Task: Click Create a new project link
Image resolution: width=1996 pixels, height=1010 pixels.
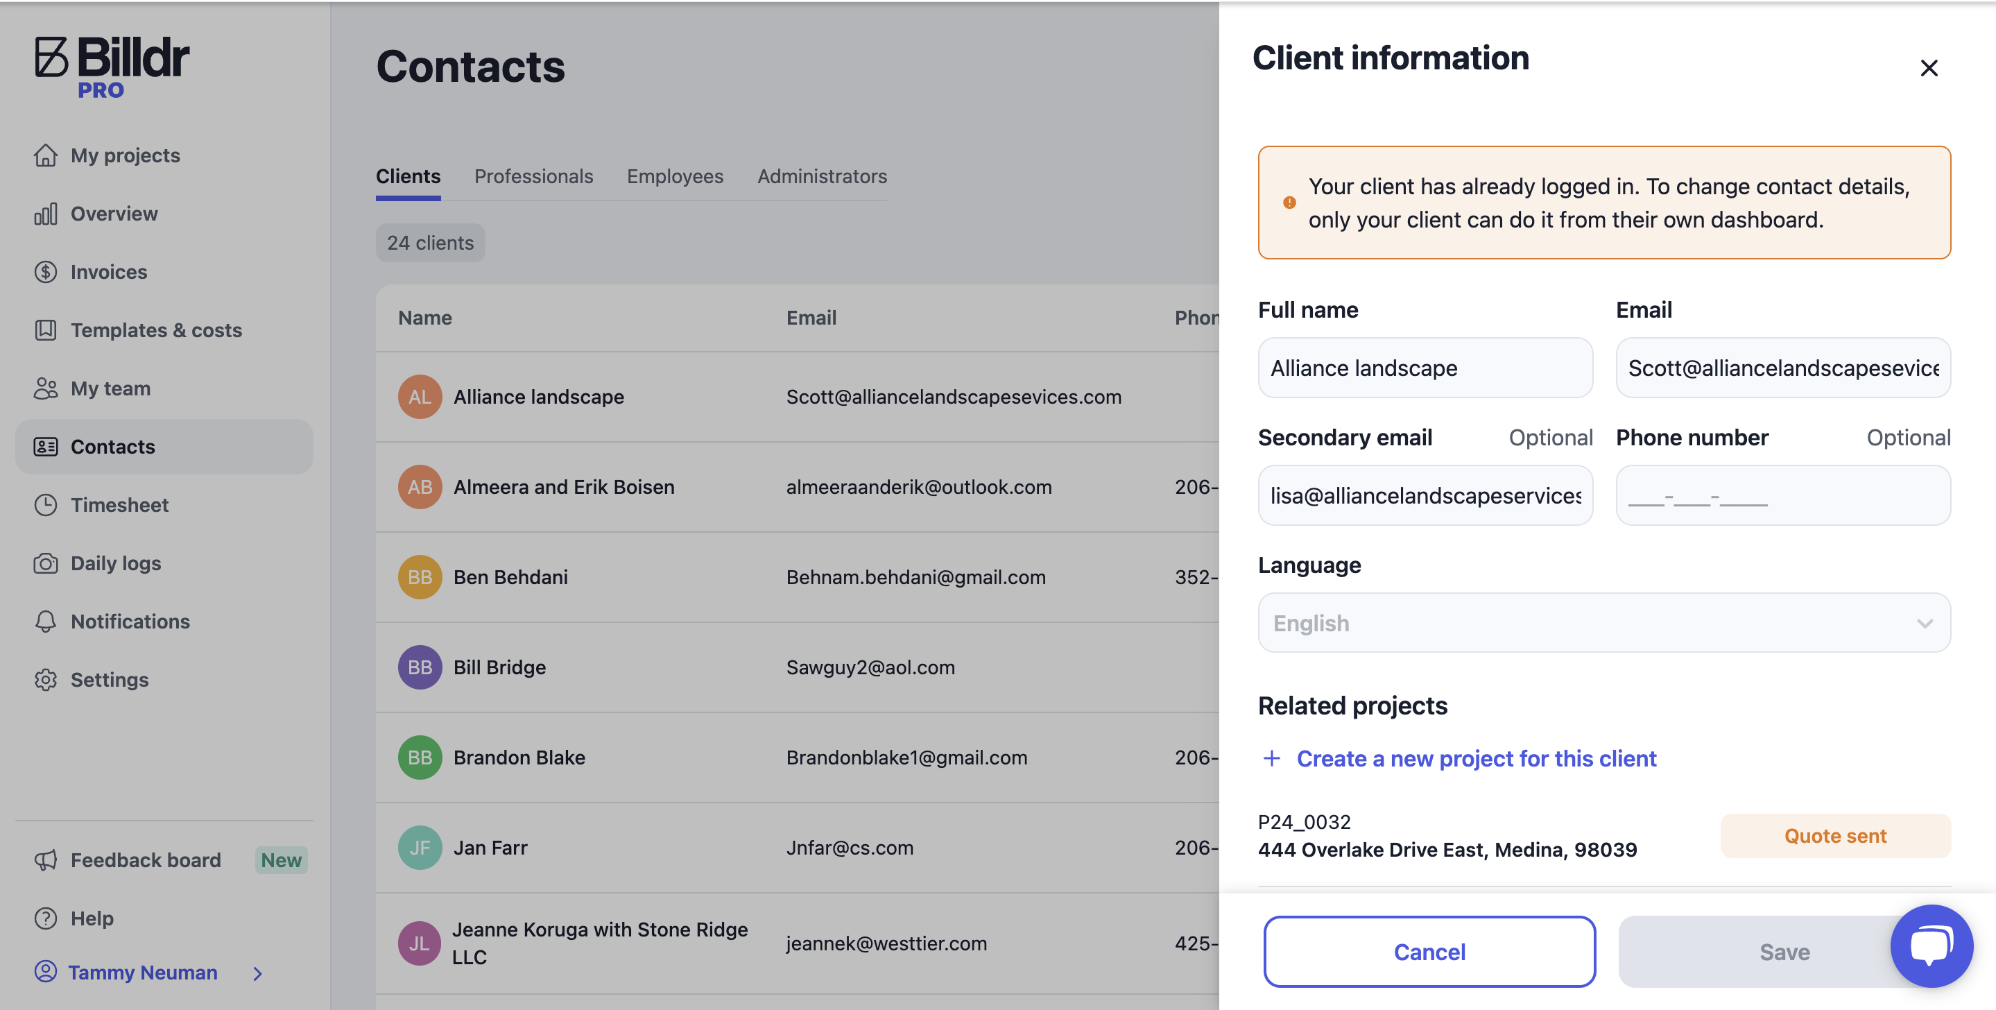Action: pyautogui.click(x=1475, y=759)
